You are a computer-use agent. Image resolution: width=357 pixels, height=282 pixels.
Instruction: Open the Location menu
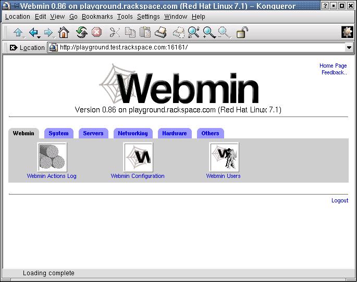[18, 17]
